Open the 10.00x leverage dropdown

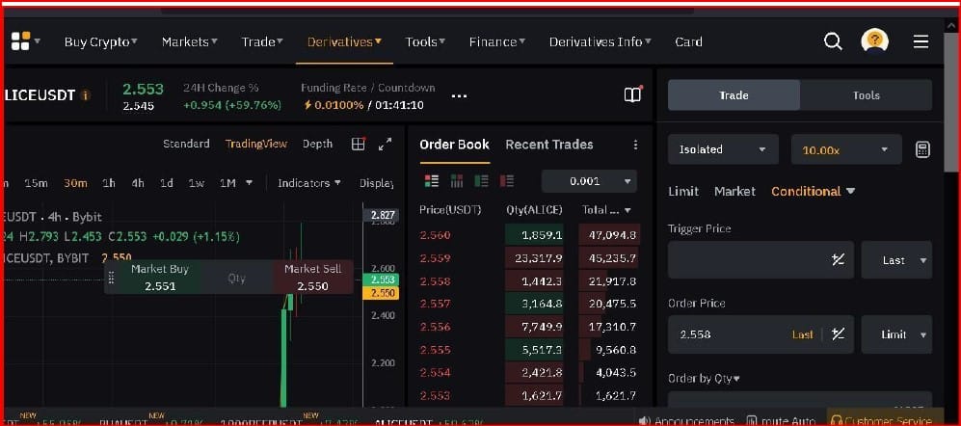pos(845,149)
